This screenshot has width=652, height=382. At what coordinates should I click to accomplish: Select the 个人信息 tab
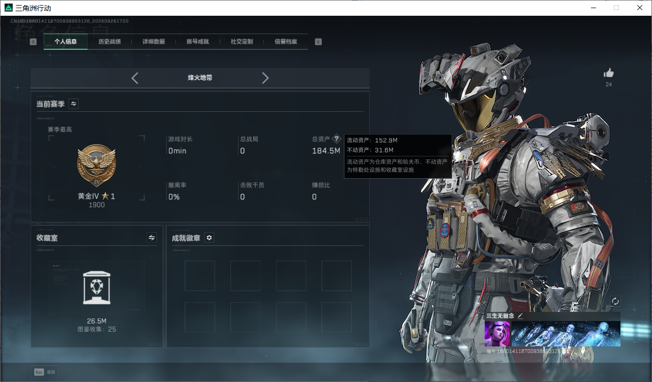tap(66, 42)
